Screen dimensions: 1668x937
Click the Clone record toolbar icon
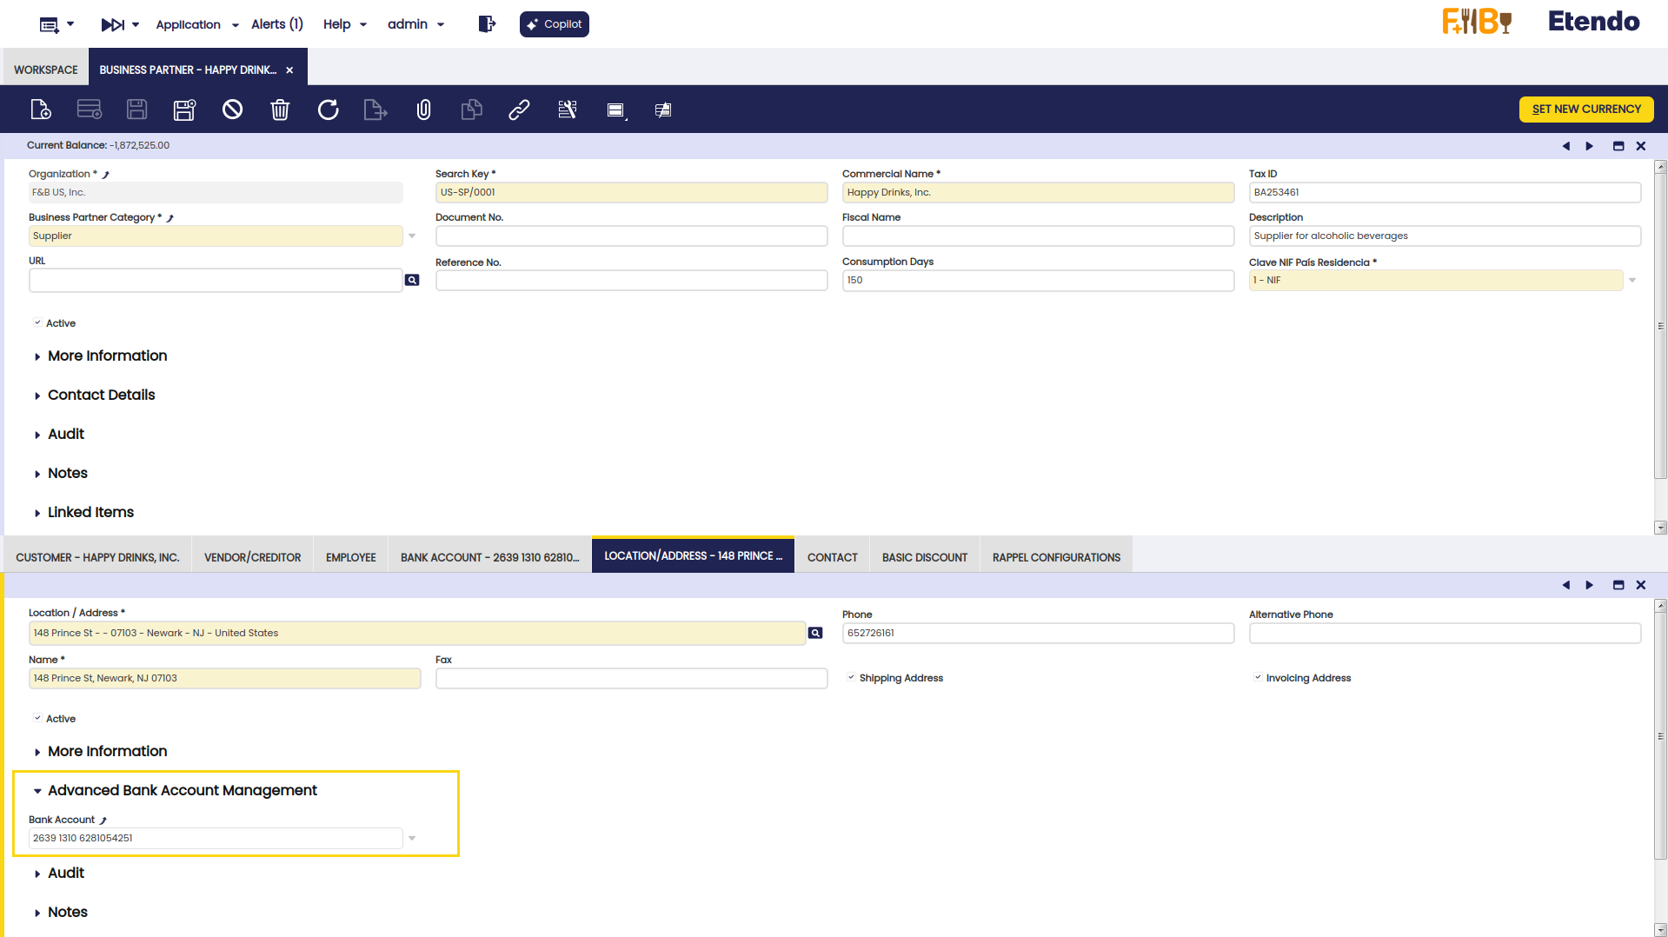point(471,110)
